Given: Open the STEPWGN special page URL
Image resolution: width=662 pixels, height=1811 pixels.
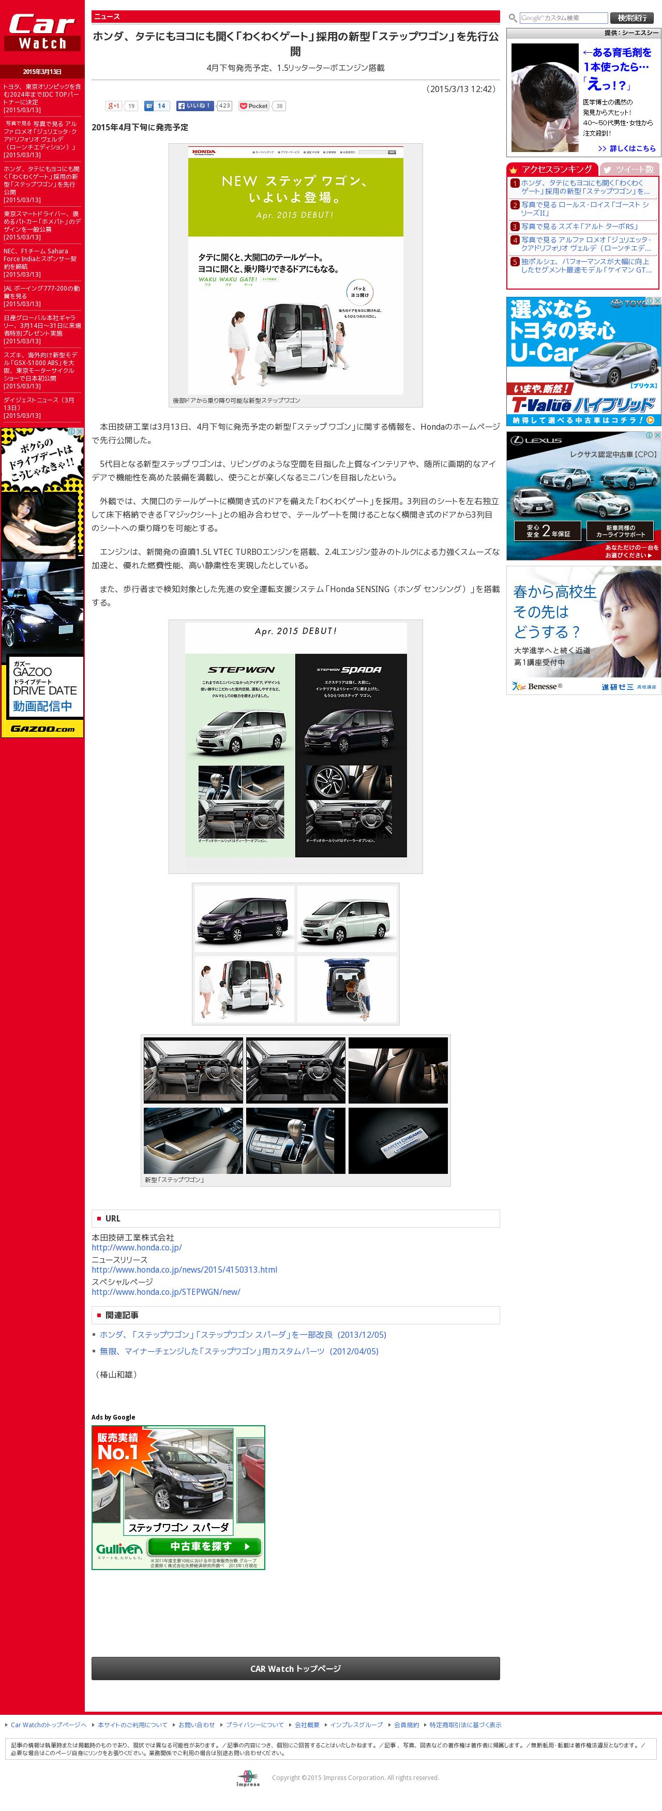Looking at the screenshot, I should point(166,1291).
